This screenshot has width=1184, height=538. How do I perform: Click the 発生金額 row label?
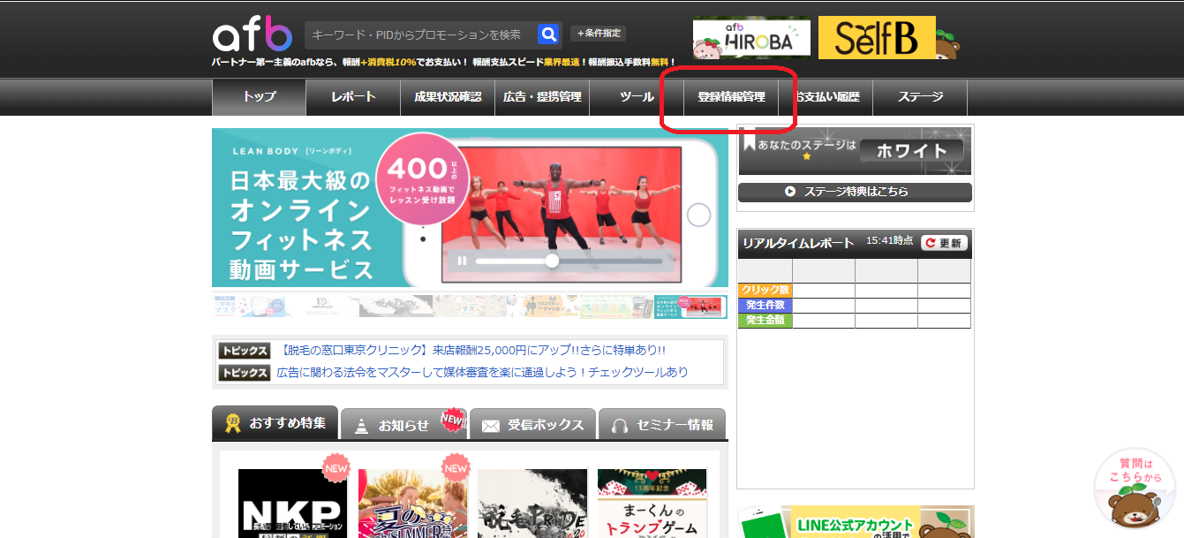coord(765,321)
